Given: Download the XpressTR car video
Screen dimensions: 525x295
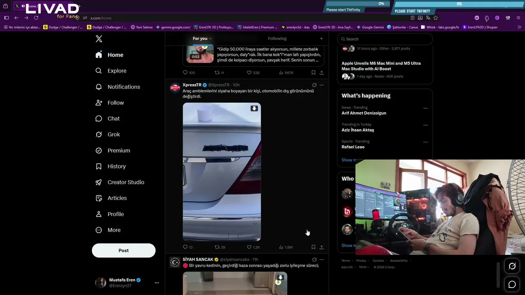Looking at the screenshot, I should (x=254, y=109).
